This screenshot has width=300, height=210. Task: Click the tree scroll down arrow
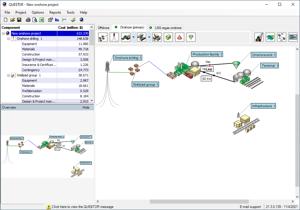click(x=92, y=100)
